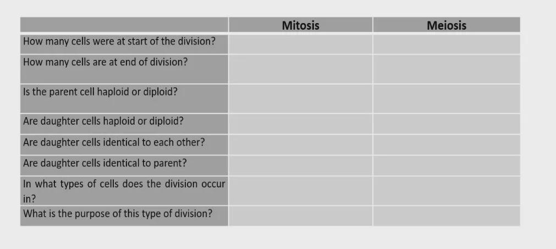Select Meiosis cell for identical to each other
This screenshot has width=556, height=249.
446,145
